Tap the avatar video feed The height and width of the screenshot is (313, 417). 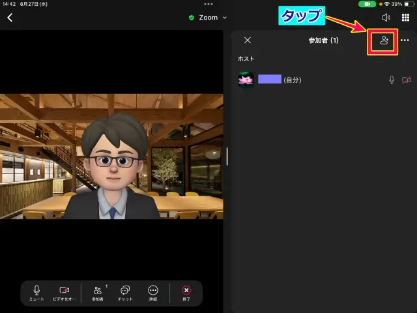point(111,156)
